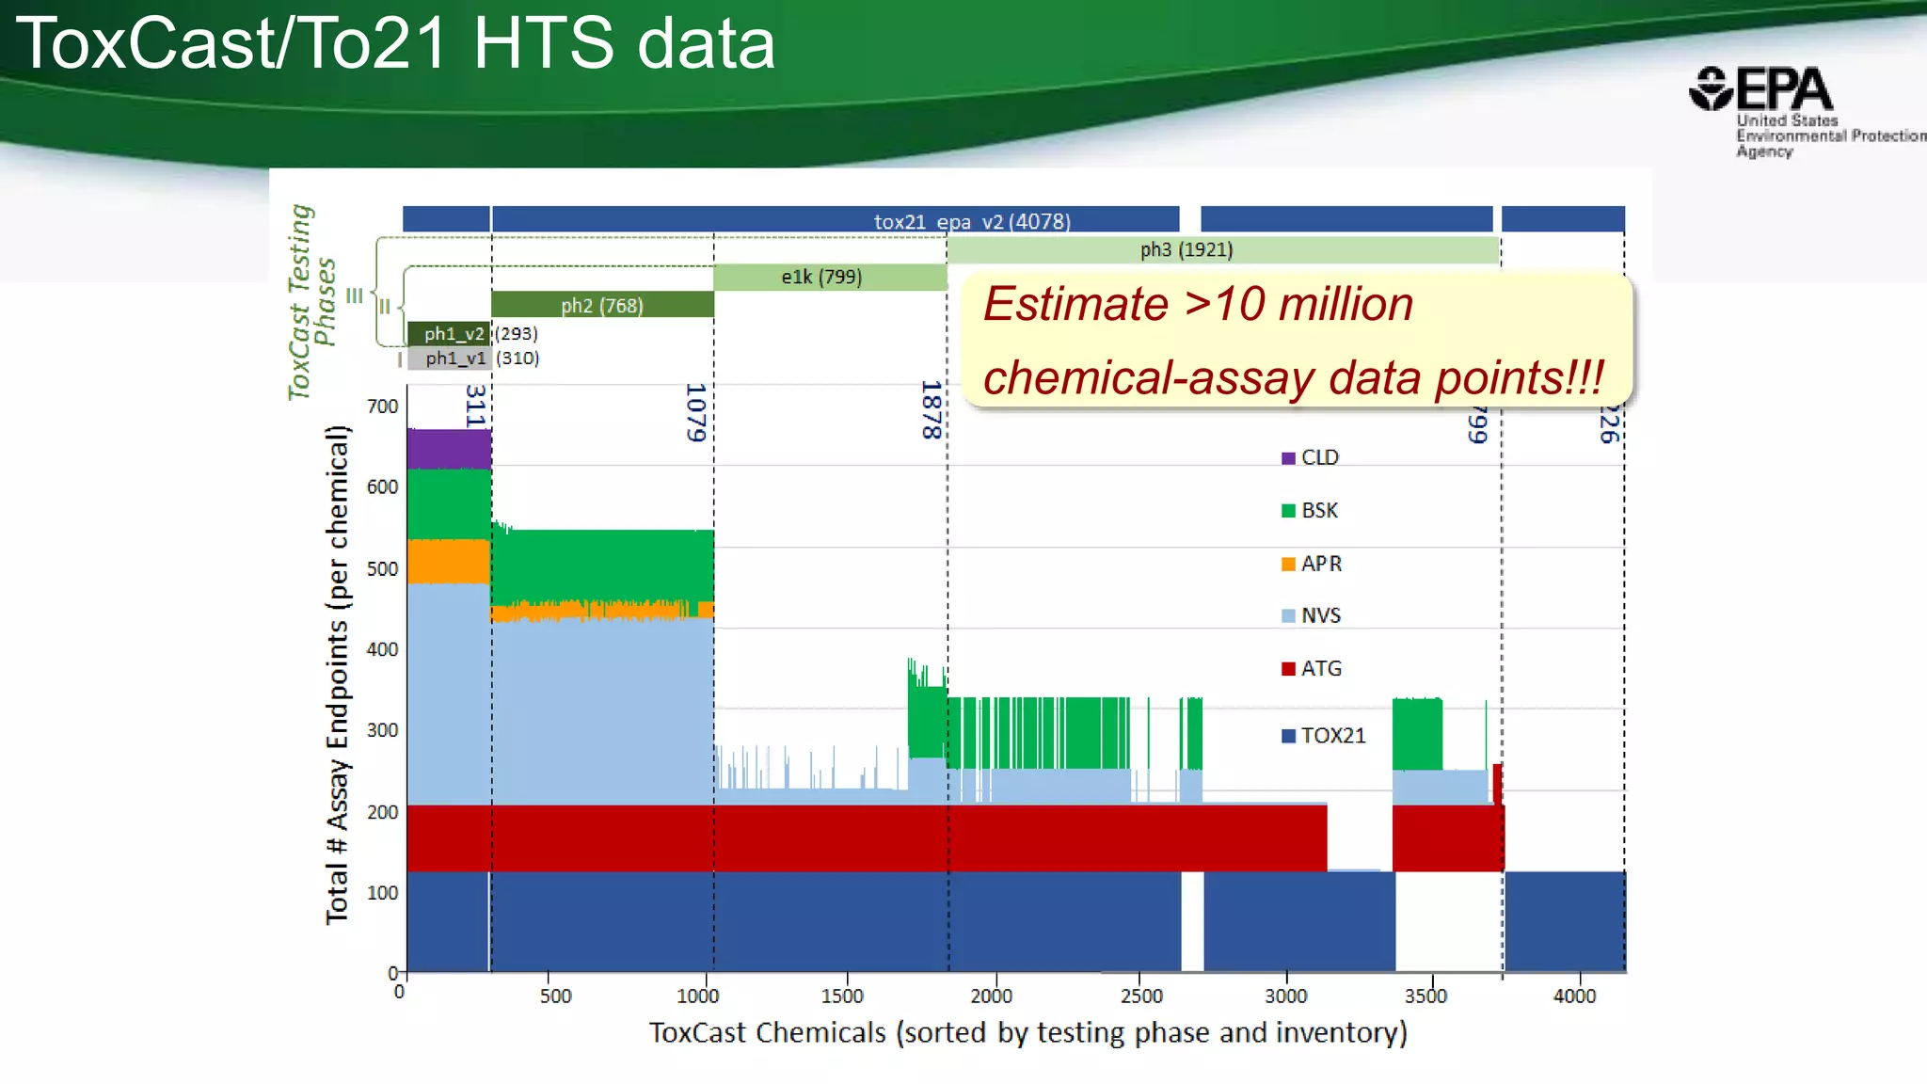1927x1084 pixels.
Task: Click the green BSK legend swatch
Action: [x=1288, y=511]
